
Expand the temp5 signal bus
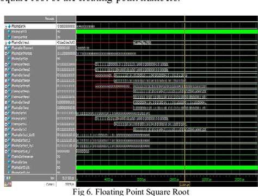(x=6, y=86)
